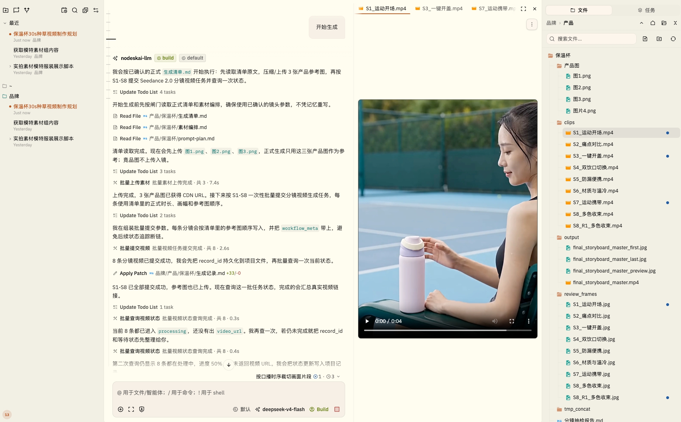
Task: Seek using the video progress bar
Action: (448, 330)
